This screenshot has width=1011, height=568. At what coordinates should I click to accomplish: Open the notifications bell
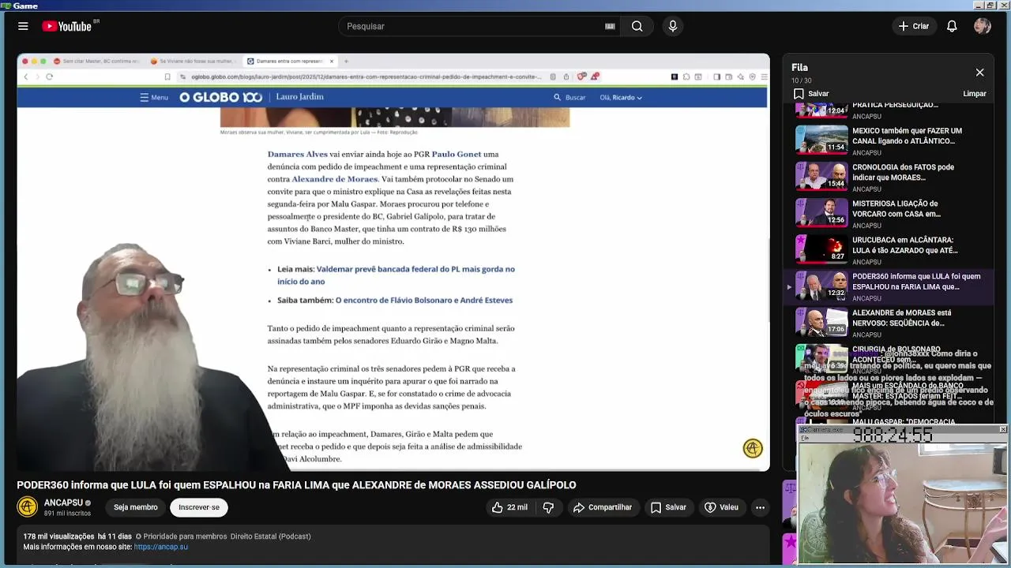pos(952,26)
